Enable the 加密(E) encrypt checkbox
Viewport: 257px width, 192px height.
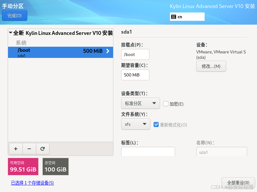(x=166, y=104)
